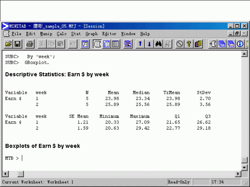Screen dimensions: 250x187
Task: Open the Editor menu
Action: point(109,34)
